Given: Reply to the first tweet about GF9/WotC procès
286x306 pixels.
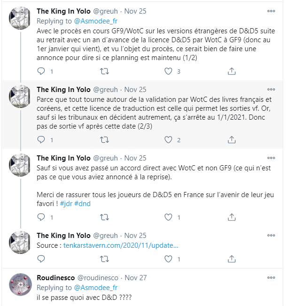Looking at the screenshot, I should 41,71.
